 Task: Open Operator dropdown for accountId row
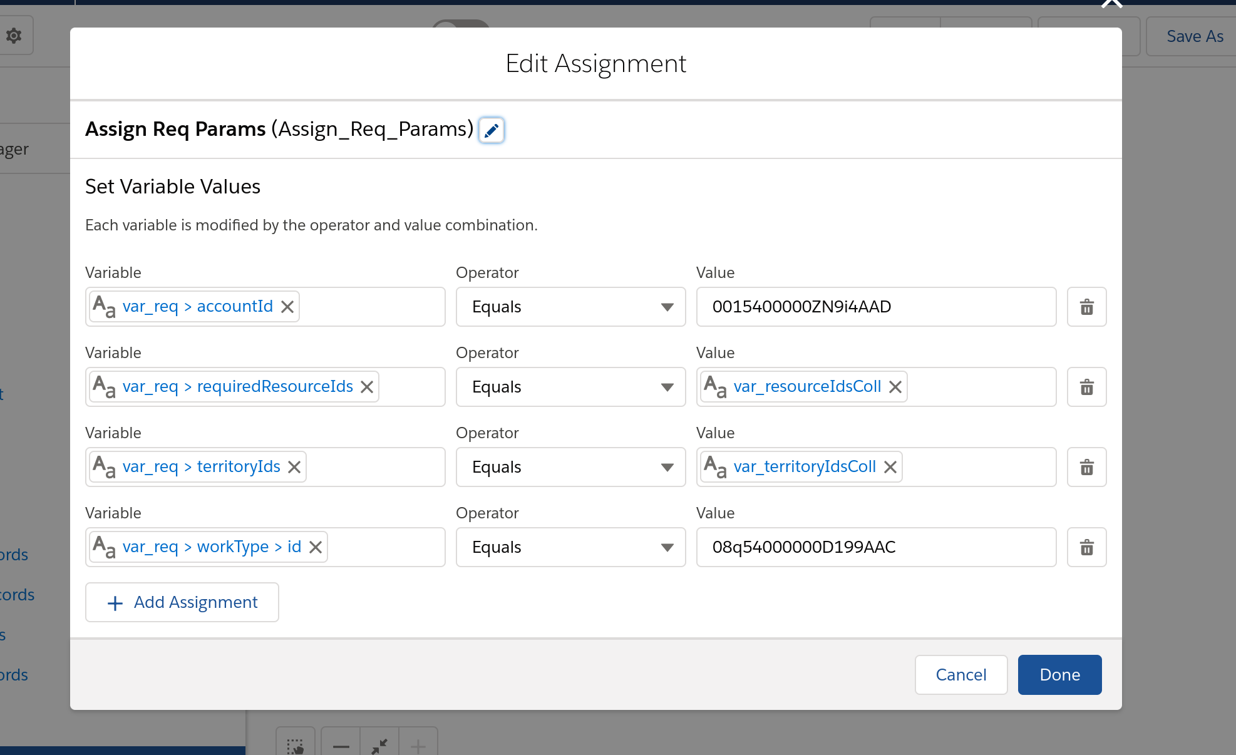tap(570, 307)
